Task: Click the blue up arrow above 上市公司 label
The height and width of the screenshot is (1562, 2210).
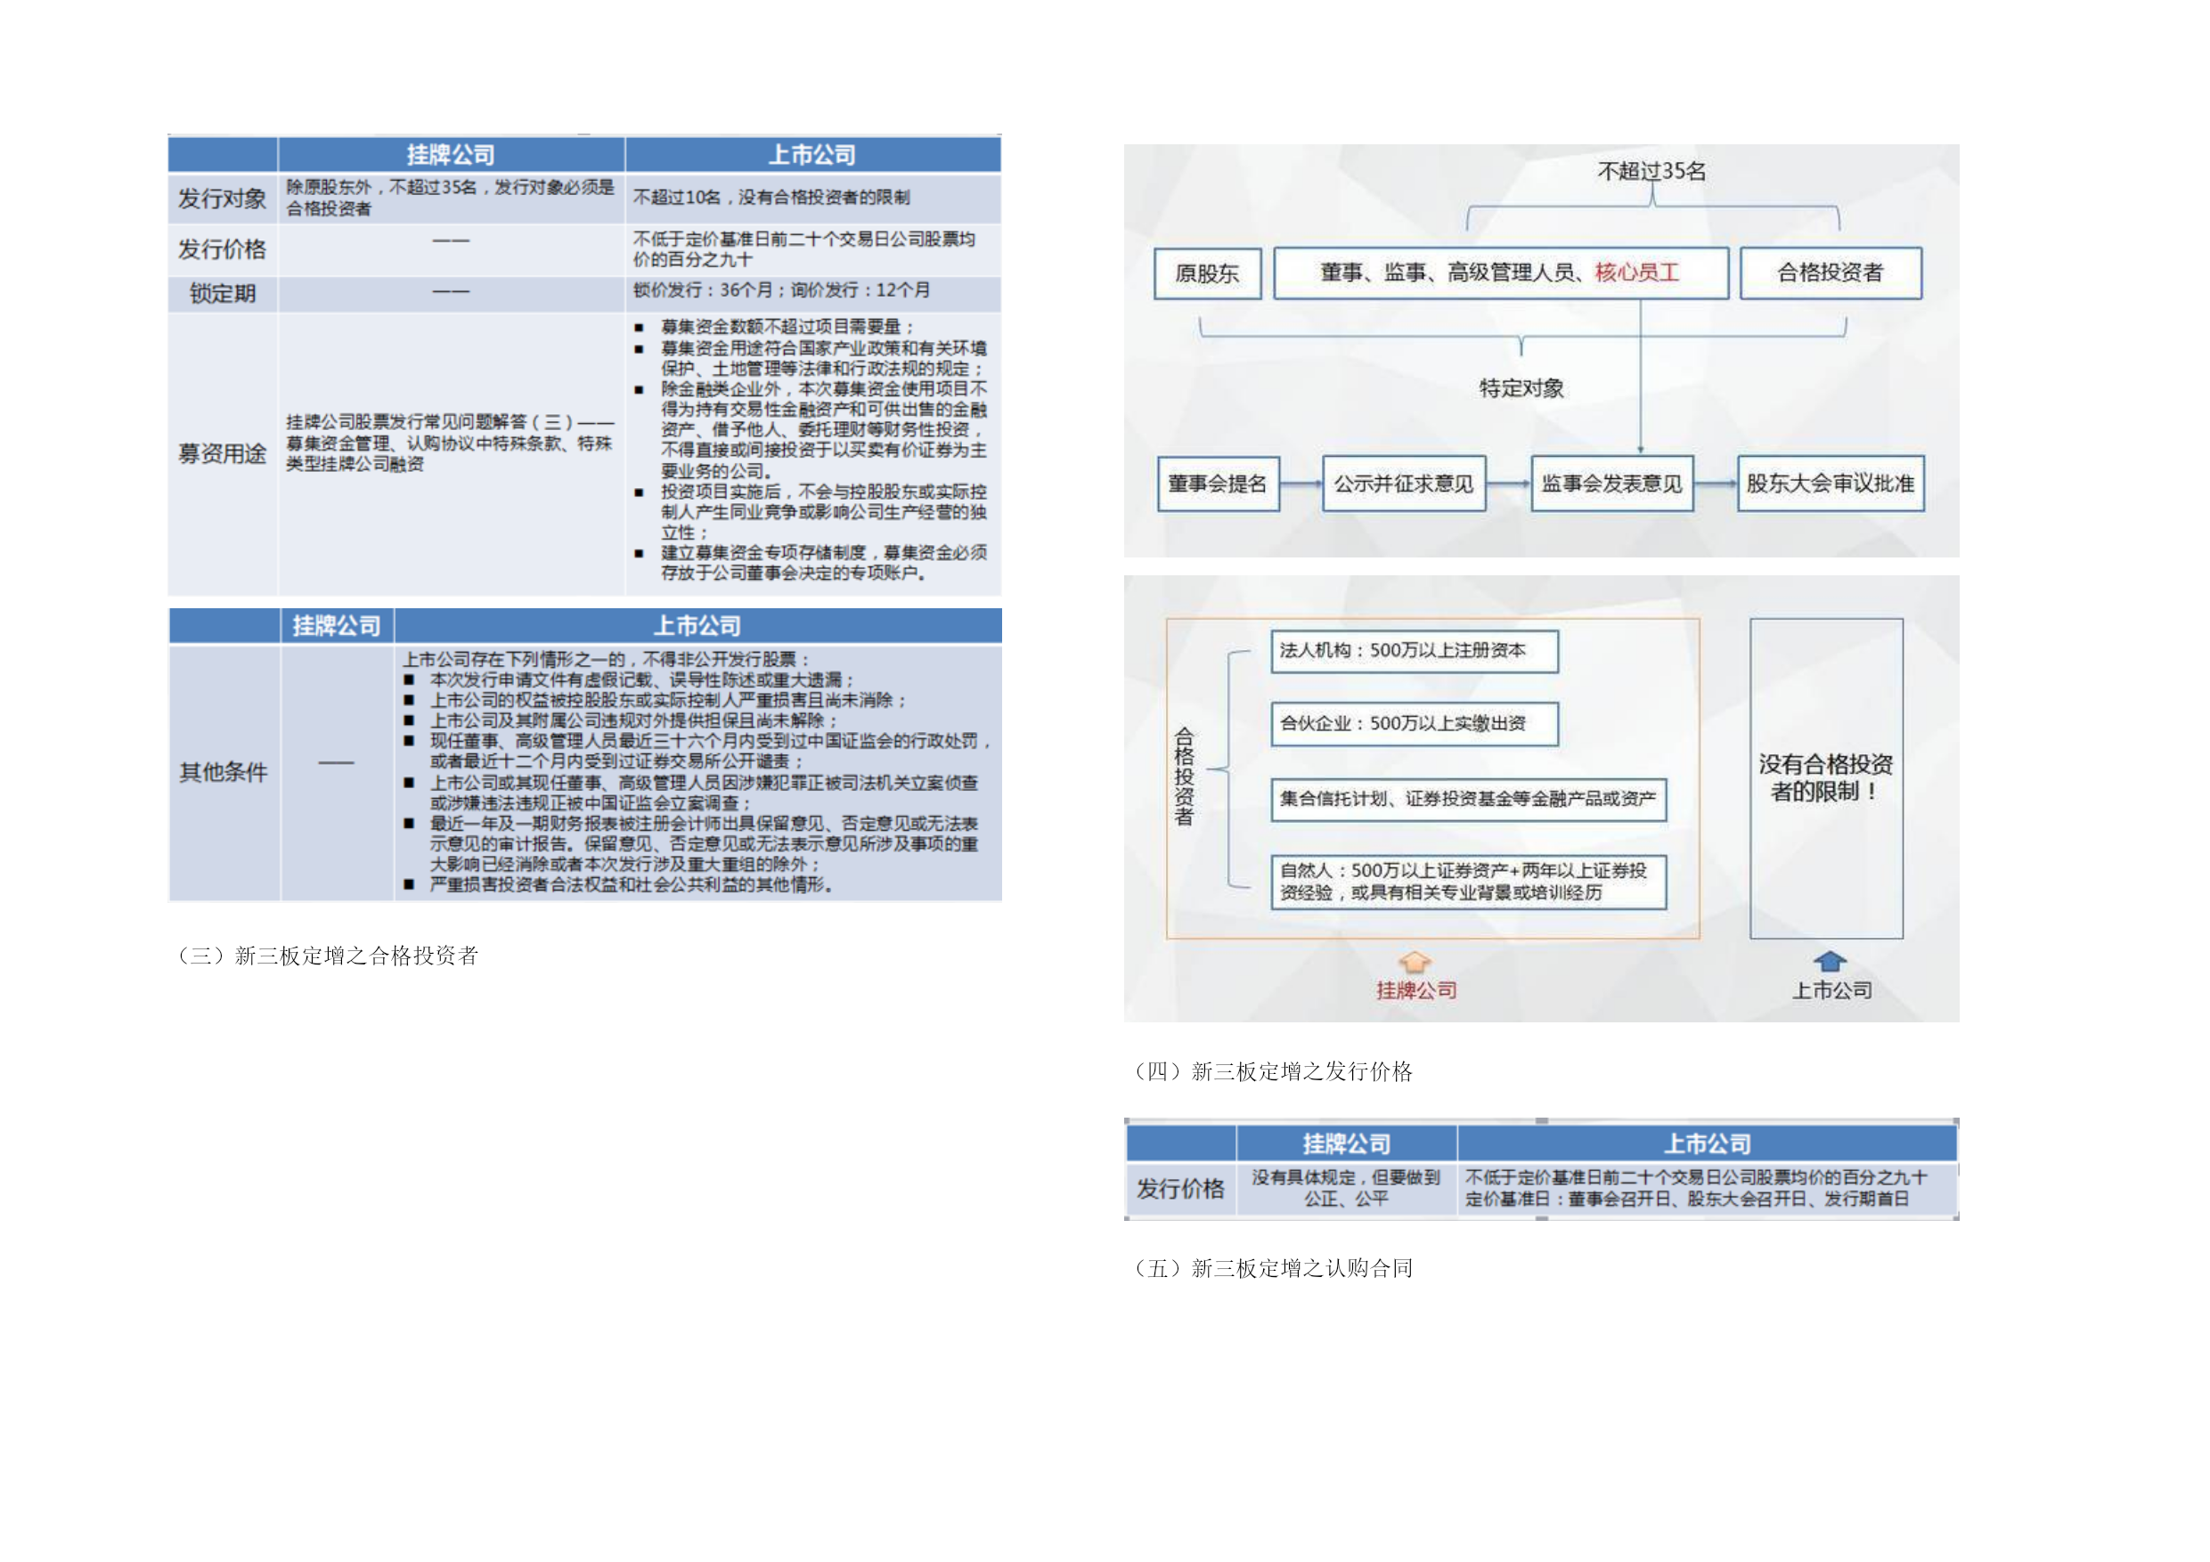Action: (1829, 961)
